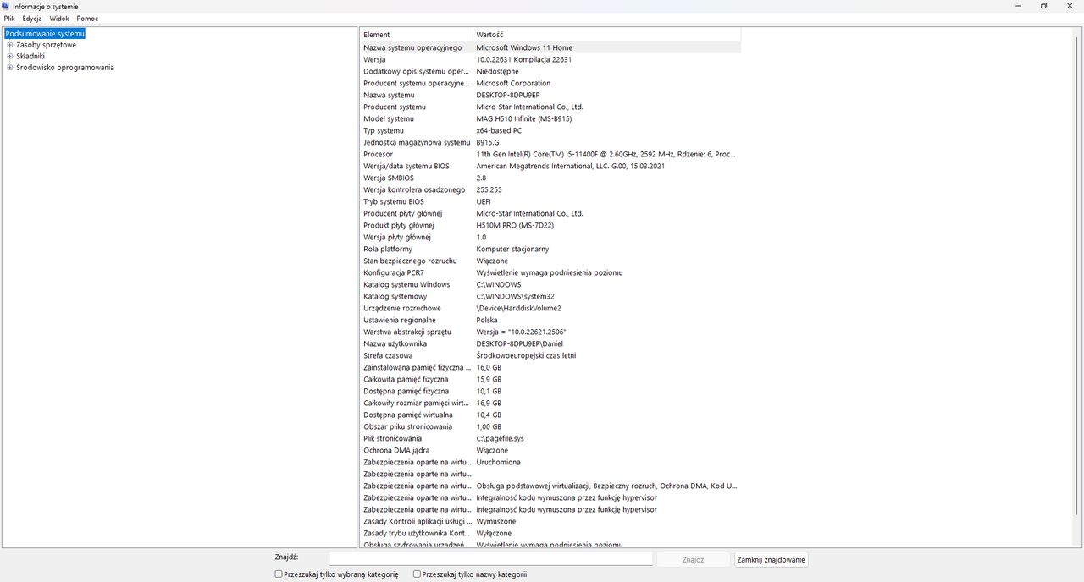
Task: Select the Obszar pliku stronicowania row
Action: tap(550, 427)
